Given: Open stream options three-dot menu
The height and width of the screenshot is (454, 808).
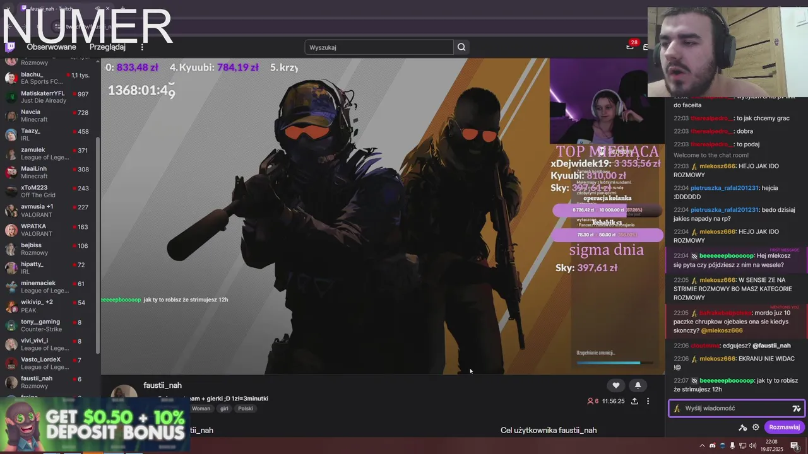Looking at the screenshot, I should [648, 401].
